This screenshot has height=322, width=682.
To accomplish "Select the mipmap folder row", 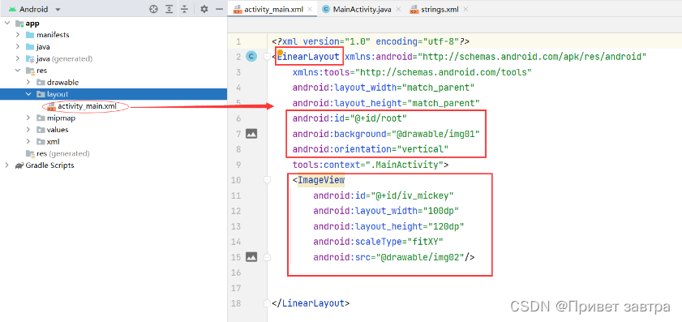I will 113,118.
